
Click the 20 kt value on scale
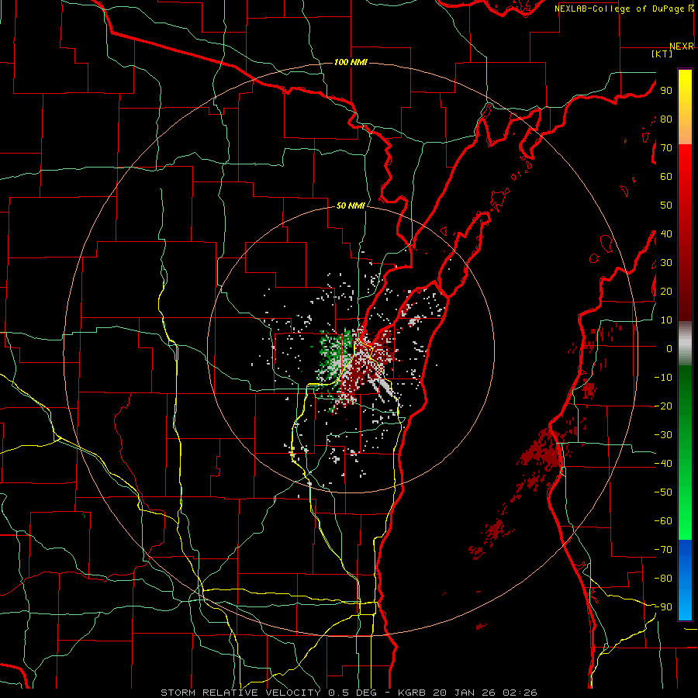[x=666, y=291]
